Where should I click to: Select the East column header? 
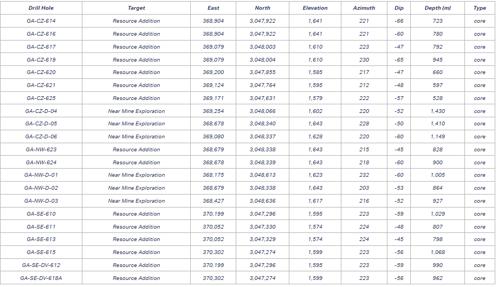click(x=214, y=8)
